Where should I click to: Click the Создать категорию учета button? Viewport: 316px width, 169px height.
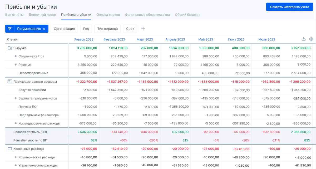coord(289,7)
